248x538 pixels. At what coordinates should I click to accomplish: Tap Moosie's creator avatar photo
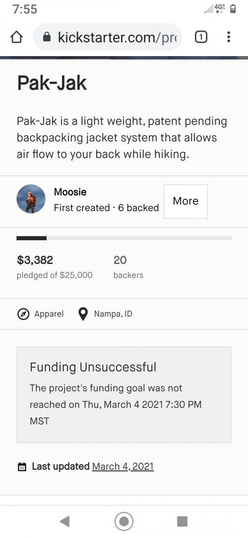(31, 199)
